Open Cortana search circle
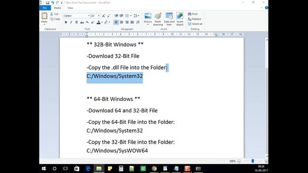This screenshot has height=173, width=308. (54, 169)
